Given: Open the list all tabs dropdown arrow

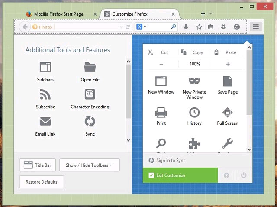Looking at the screenshot, I should (x=211, y=13).
